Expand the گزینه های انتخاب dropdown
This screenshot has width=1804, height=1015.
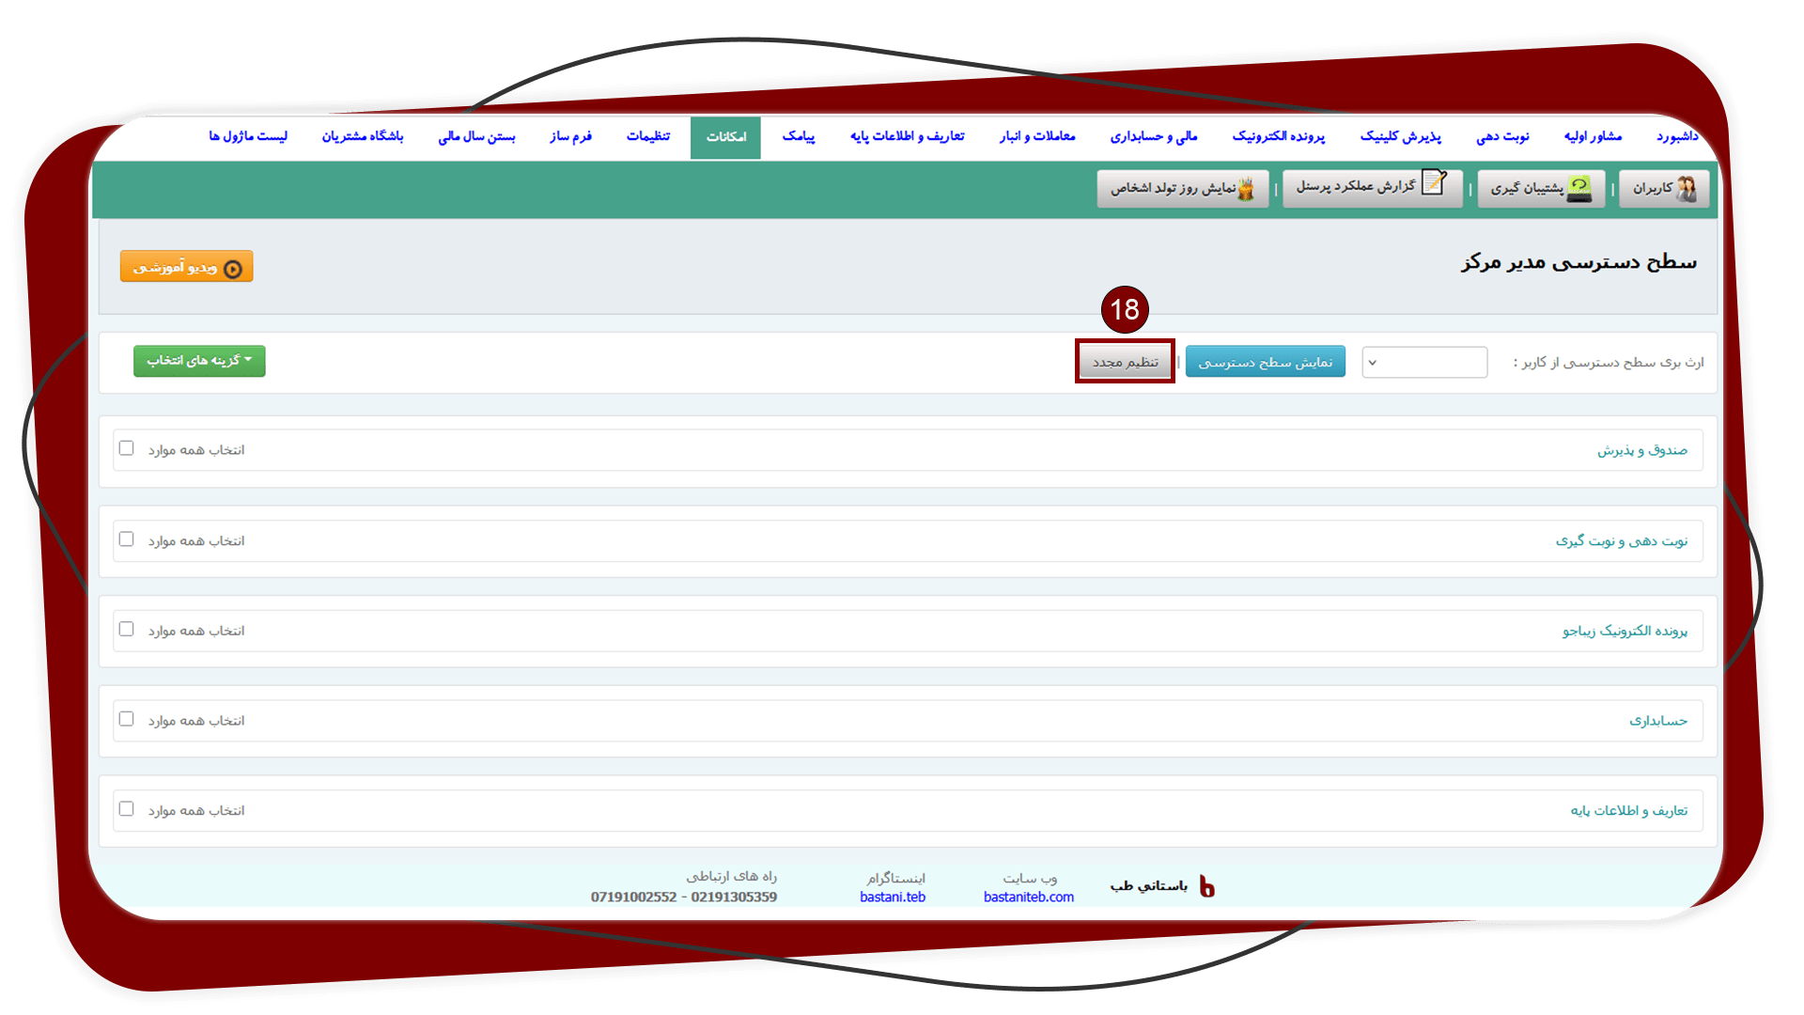[x=199, y=361]
